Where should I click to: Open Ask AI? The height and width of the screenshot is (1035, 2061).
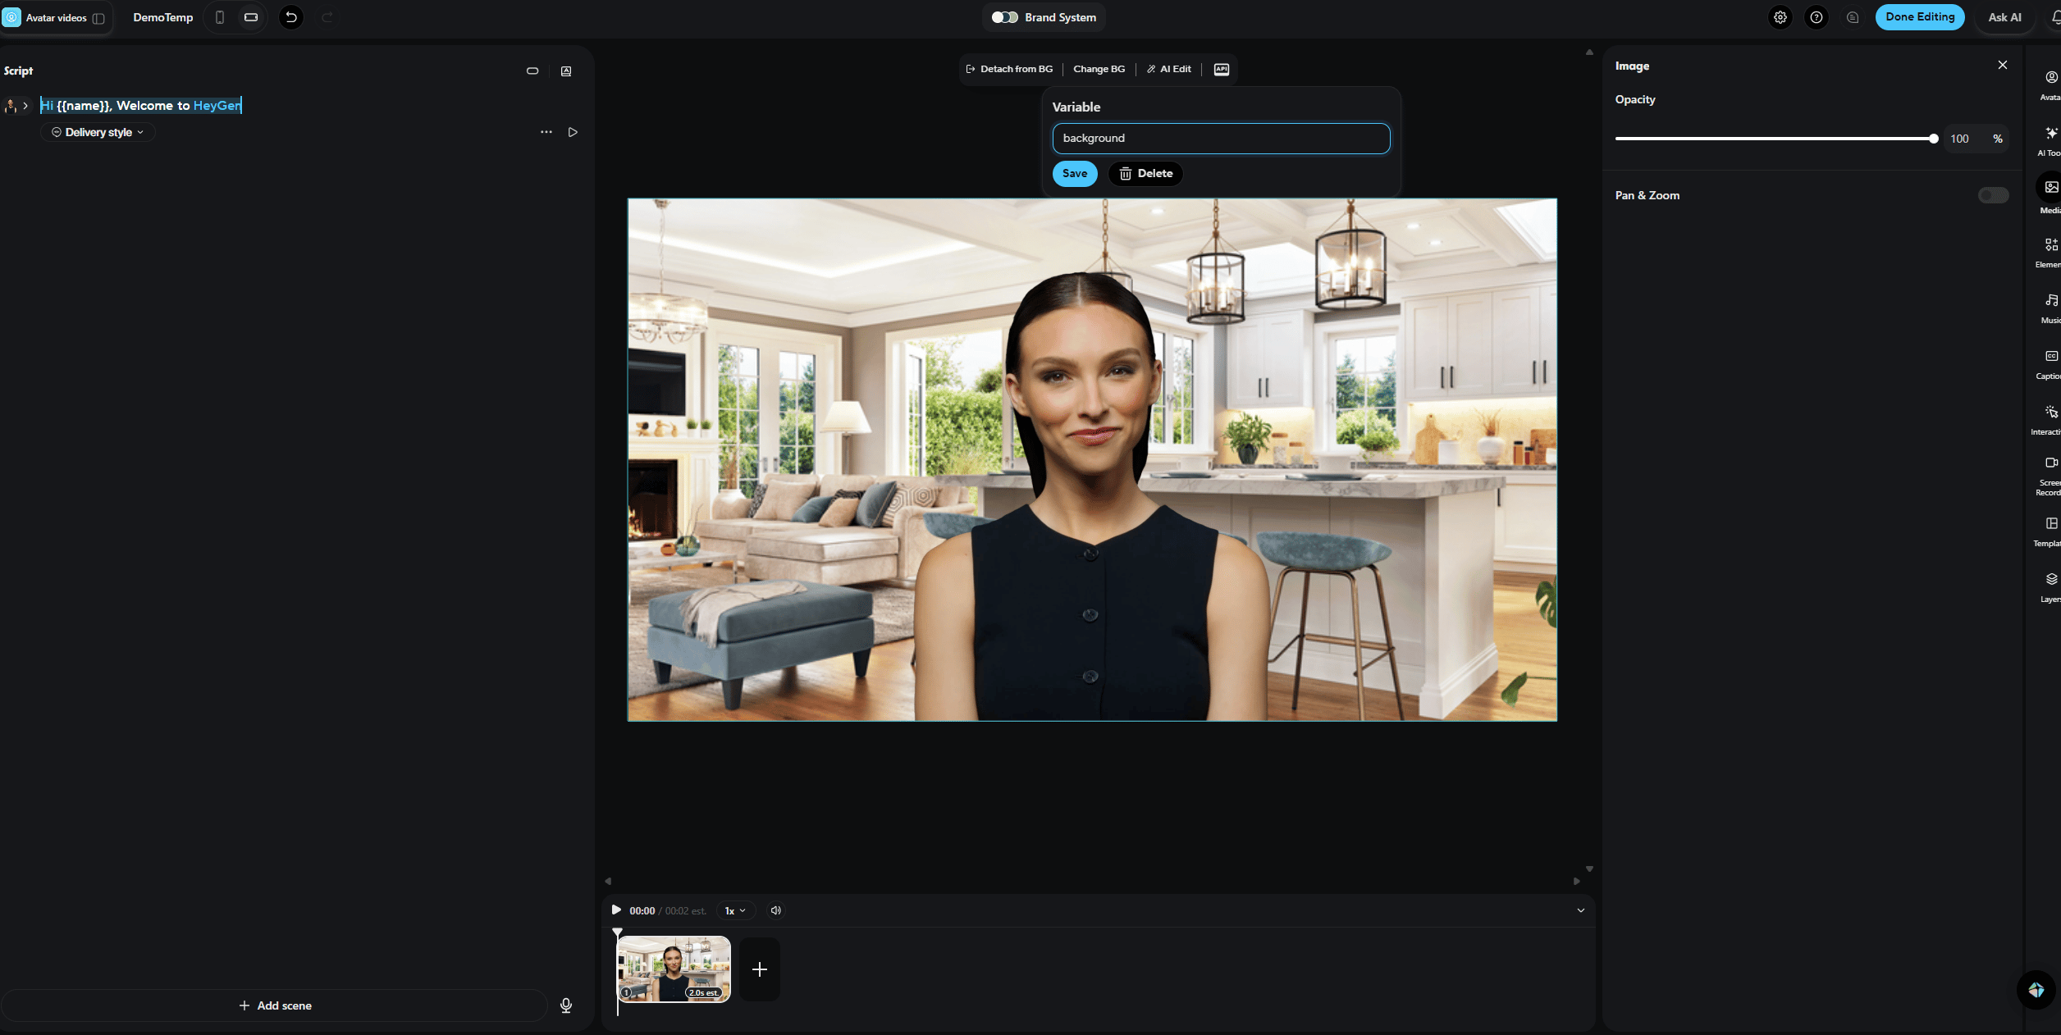tap(2004, 17)
